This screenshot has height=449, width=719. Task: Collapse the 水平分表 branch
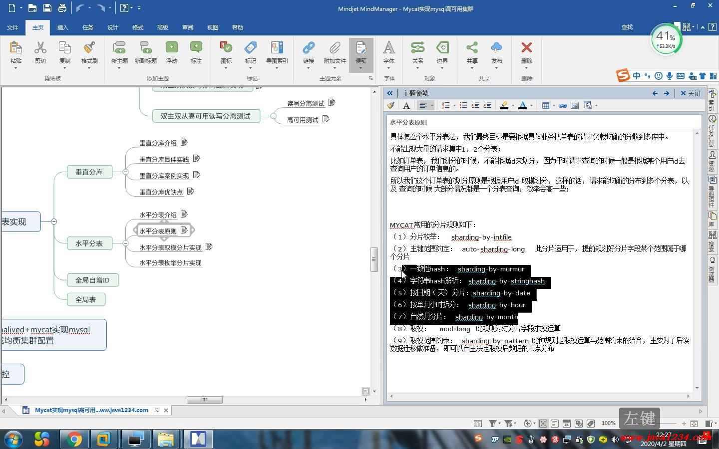pyautogui.click(x=125, y=243)
